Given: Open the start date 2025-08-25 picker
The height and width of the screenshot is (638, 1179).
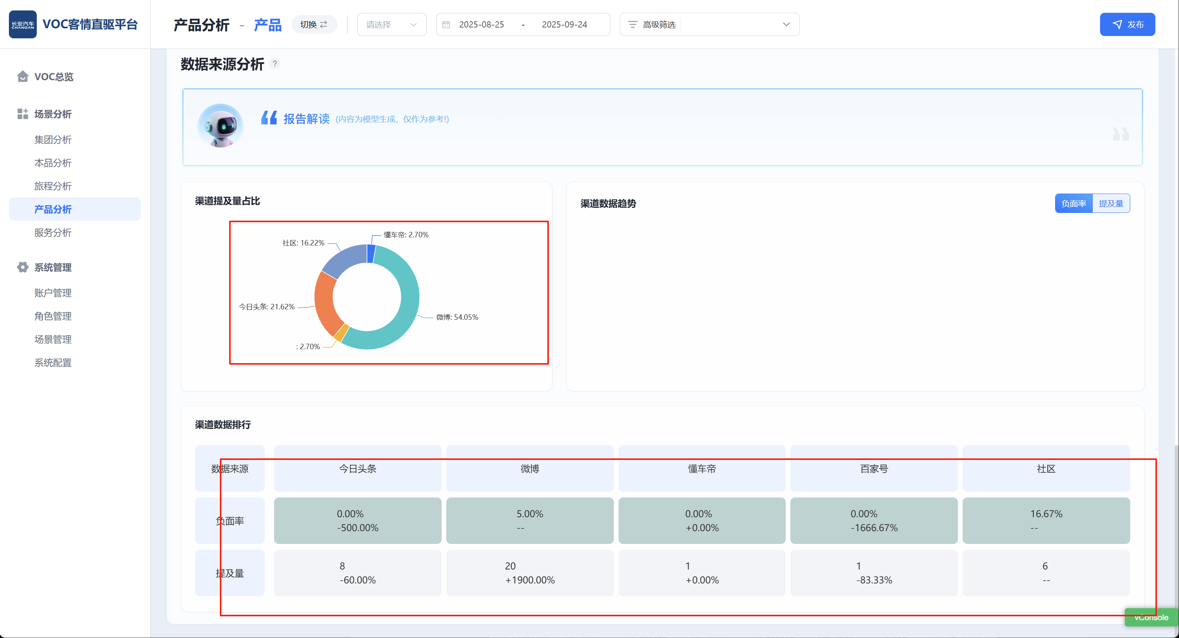Looking at the screenshot, I should coord(482,25).
